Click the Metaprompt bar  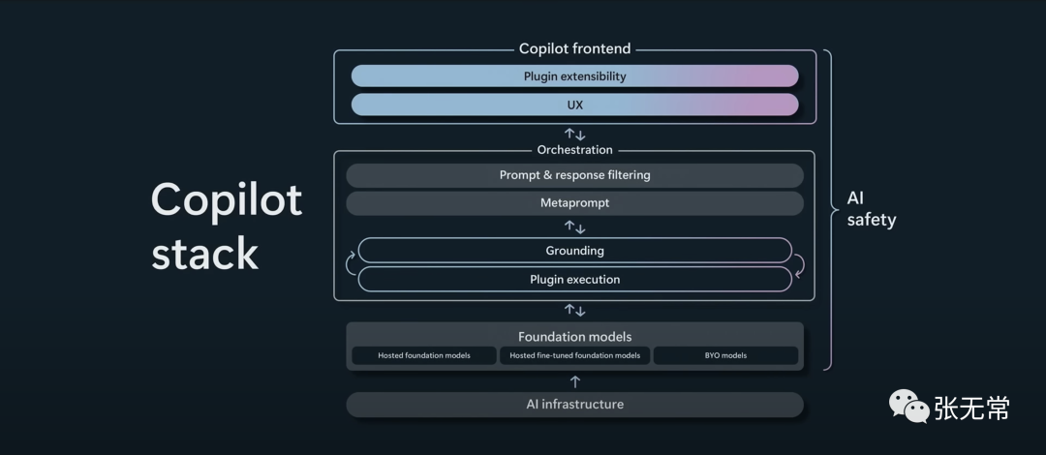click(574, 203)
